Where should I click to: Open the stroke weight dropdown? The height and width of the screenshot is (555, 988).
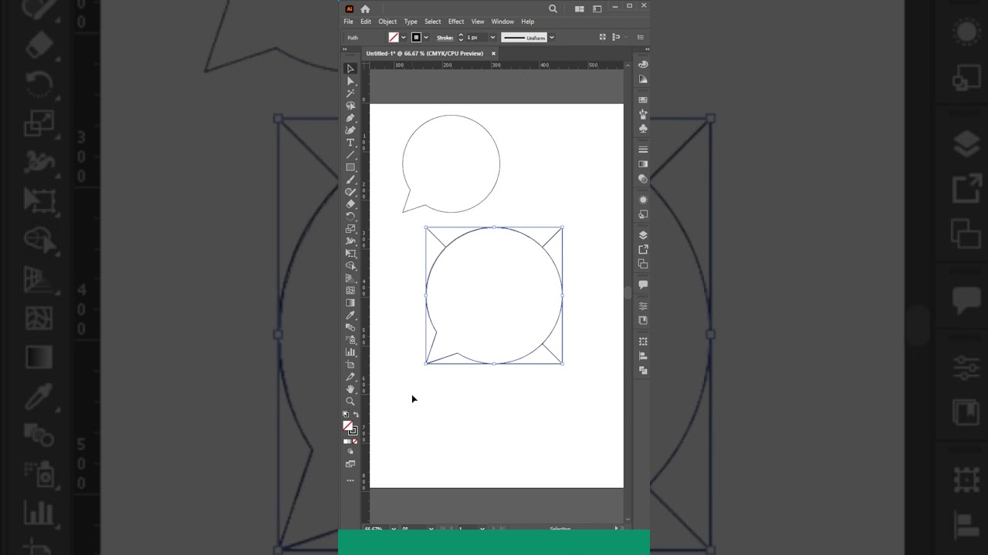(492, 38)
